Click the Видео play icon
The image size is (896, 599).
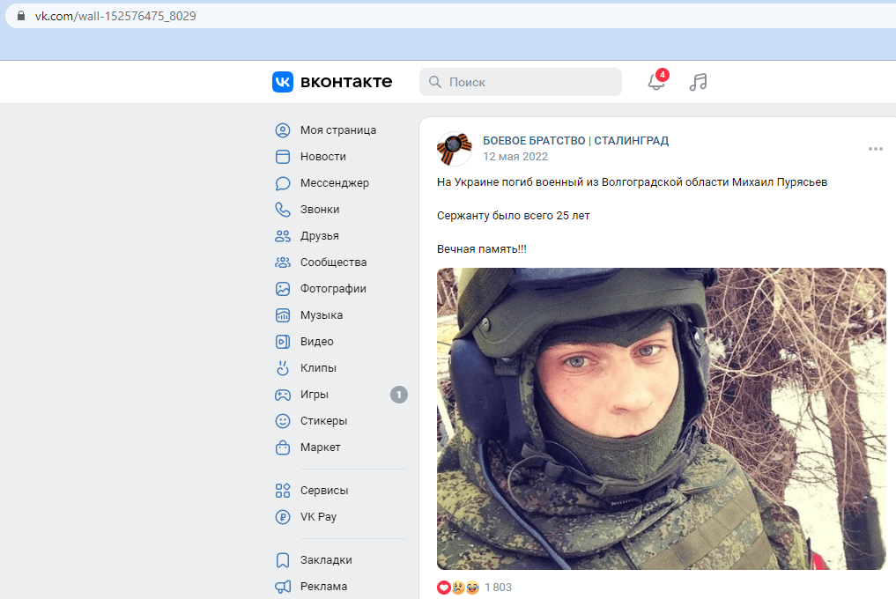(x=283, y=341)
